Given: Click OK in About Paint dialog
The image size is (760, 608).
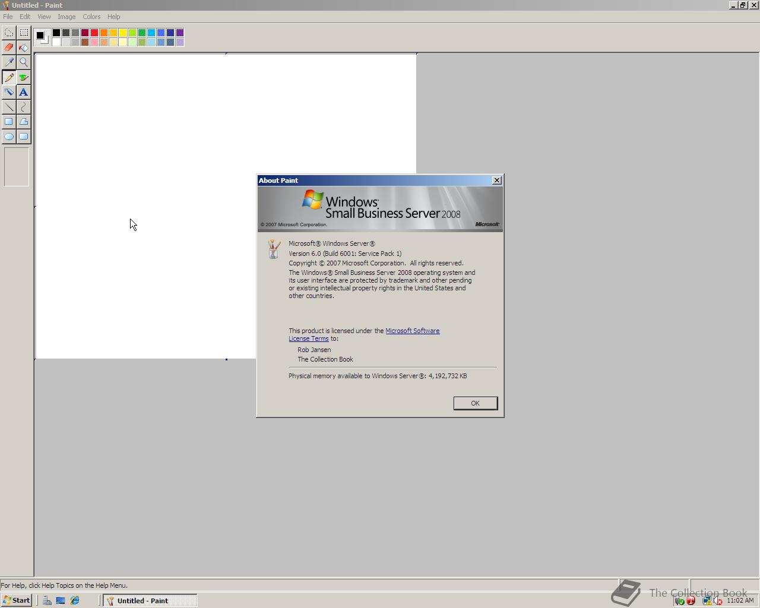Looking at the screenshot, I should [475, 403].
